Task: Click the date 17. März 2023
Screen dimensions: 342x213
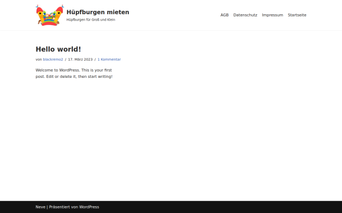Action: [80, 59]
